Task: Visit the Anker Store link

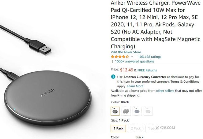Action: [x=126, y=52]
